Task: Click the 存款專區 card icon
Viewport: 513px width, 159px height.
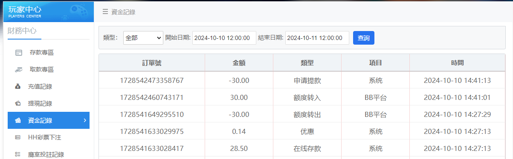Action: tap(18, 53)
